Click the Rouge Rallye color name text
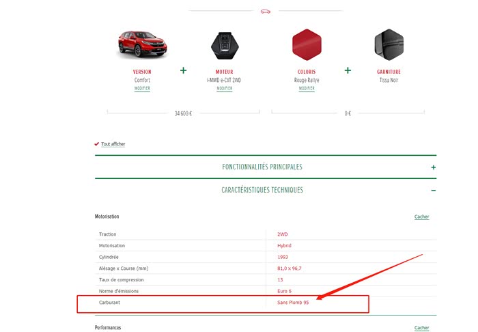The width and height of the screenshot is (478, 332). pyautogui.click(x=307, y=80)
